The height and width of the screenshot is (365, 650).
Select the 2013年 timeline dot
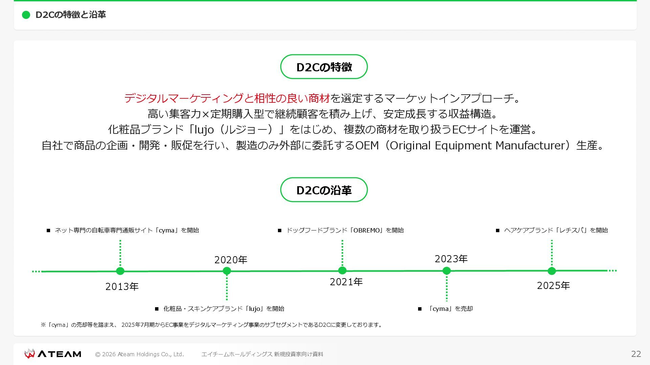coord(120,271)
